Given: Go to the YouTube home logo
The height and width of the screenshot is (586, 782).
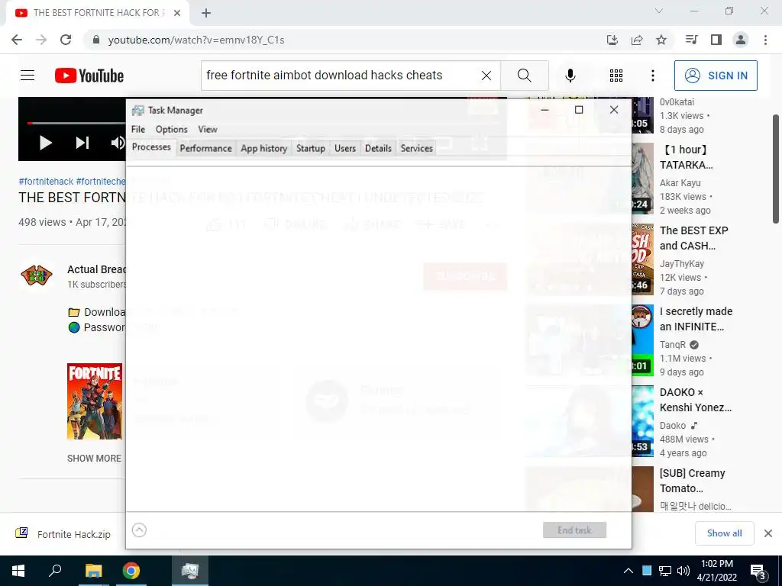Looking at the screenshot, I should coord(89,76).
